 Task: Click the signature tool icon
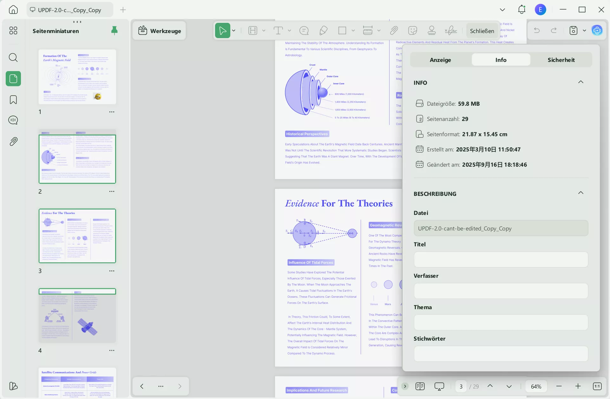point(450,30)
